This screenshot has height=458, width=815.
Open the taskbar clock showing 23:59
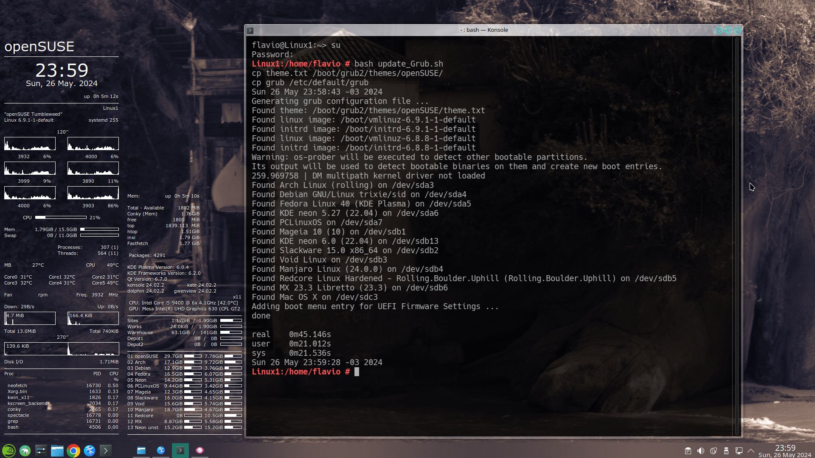pyautogui.click(x=785, y=451)
